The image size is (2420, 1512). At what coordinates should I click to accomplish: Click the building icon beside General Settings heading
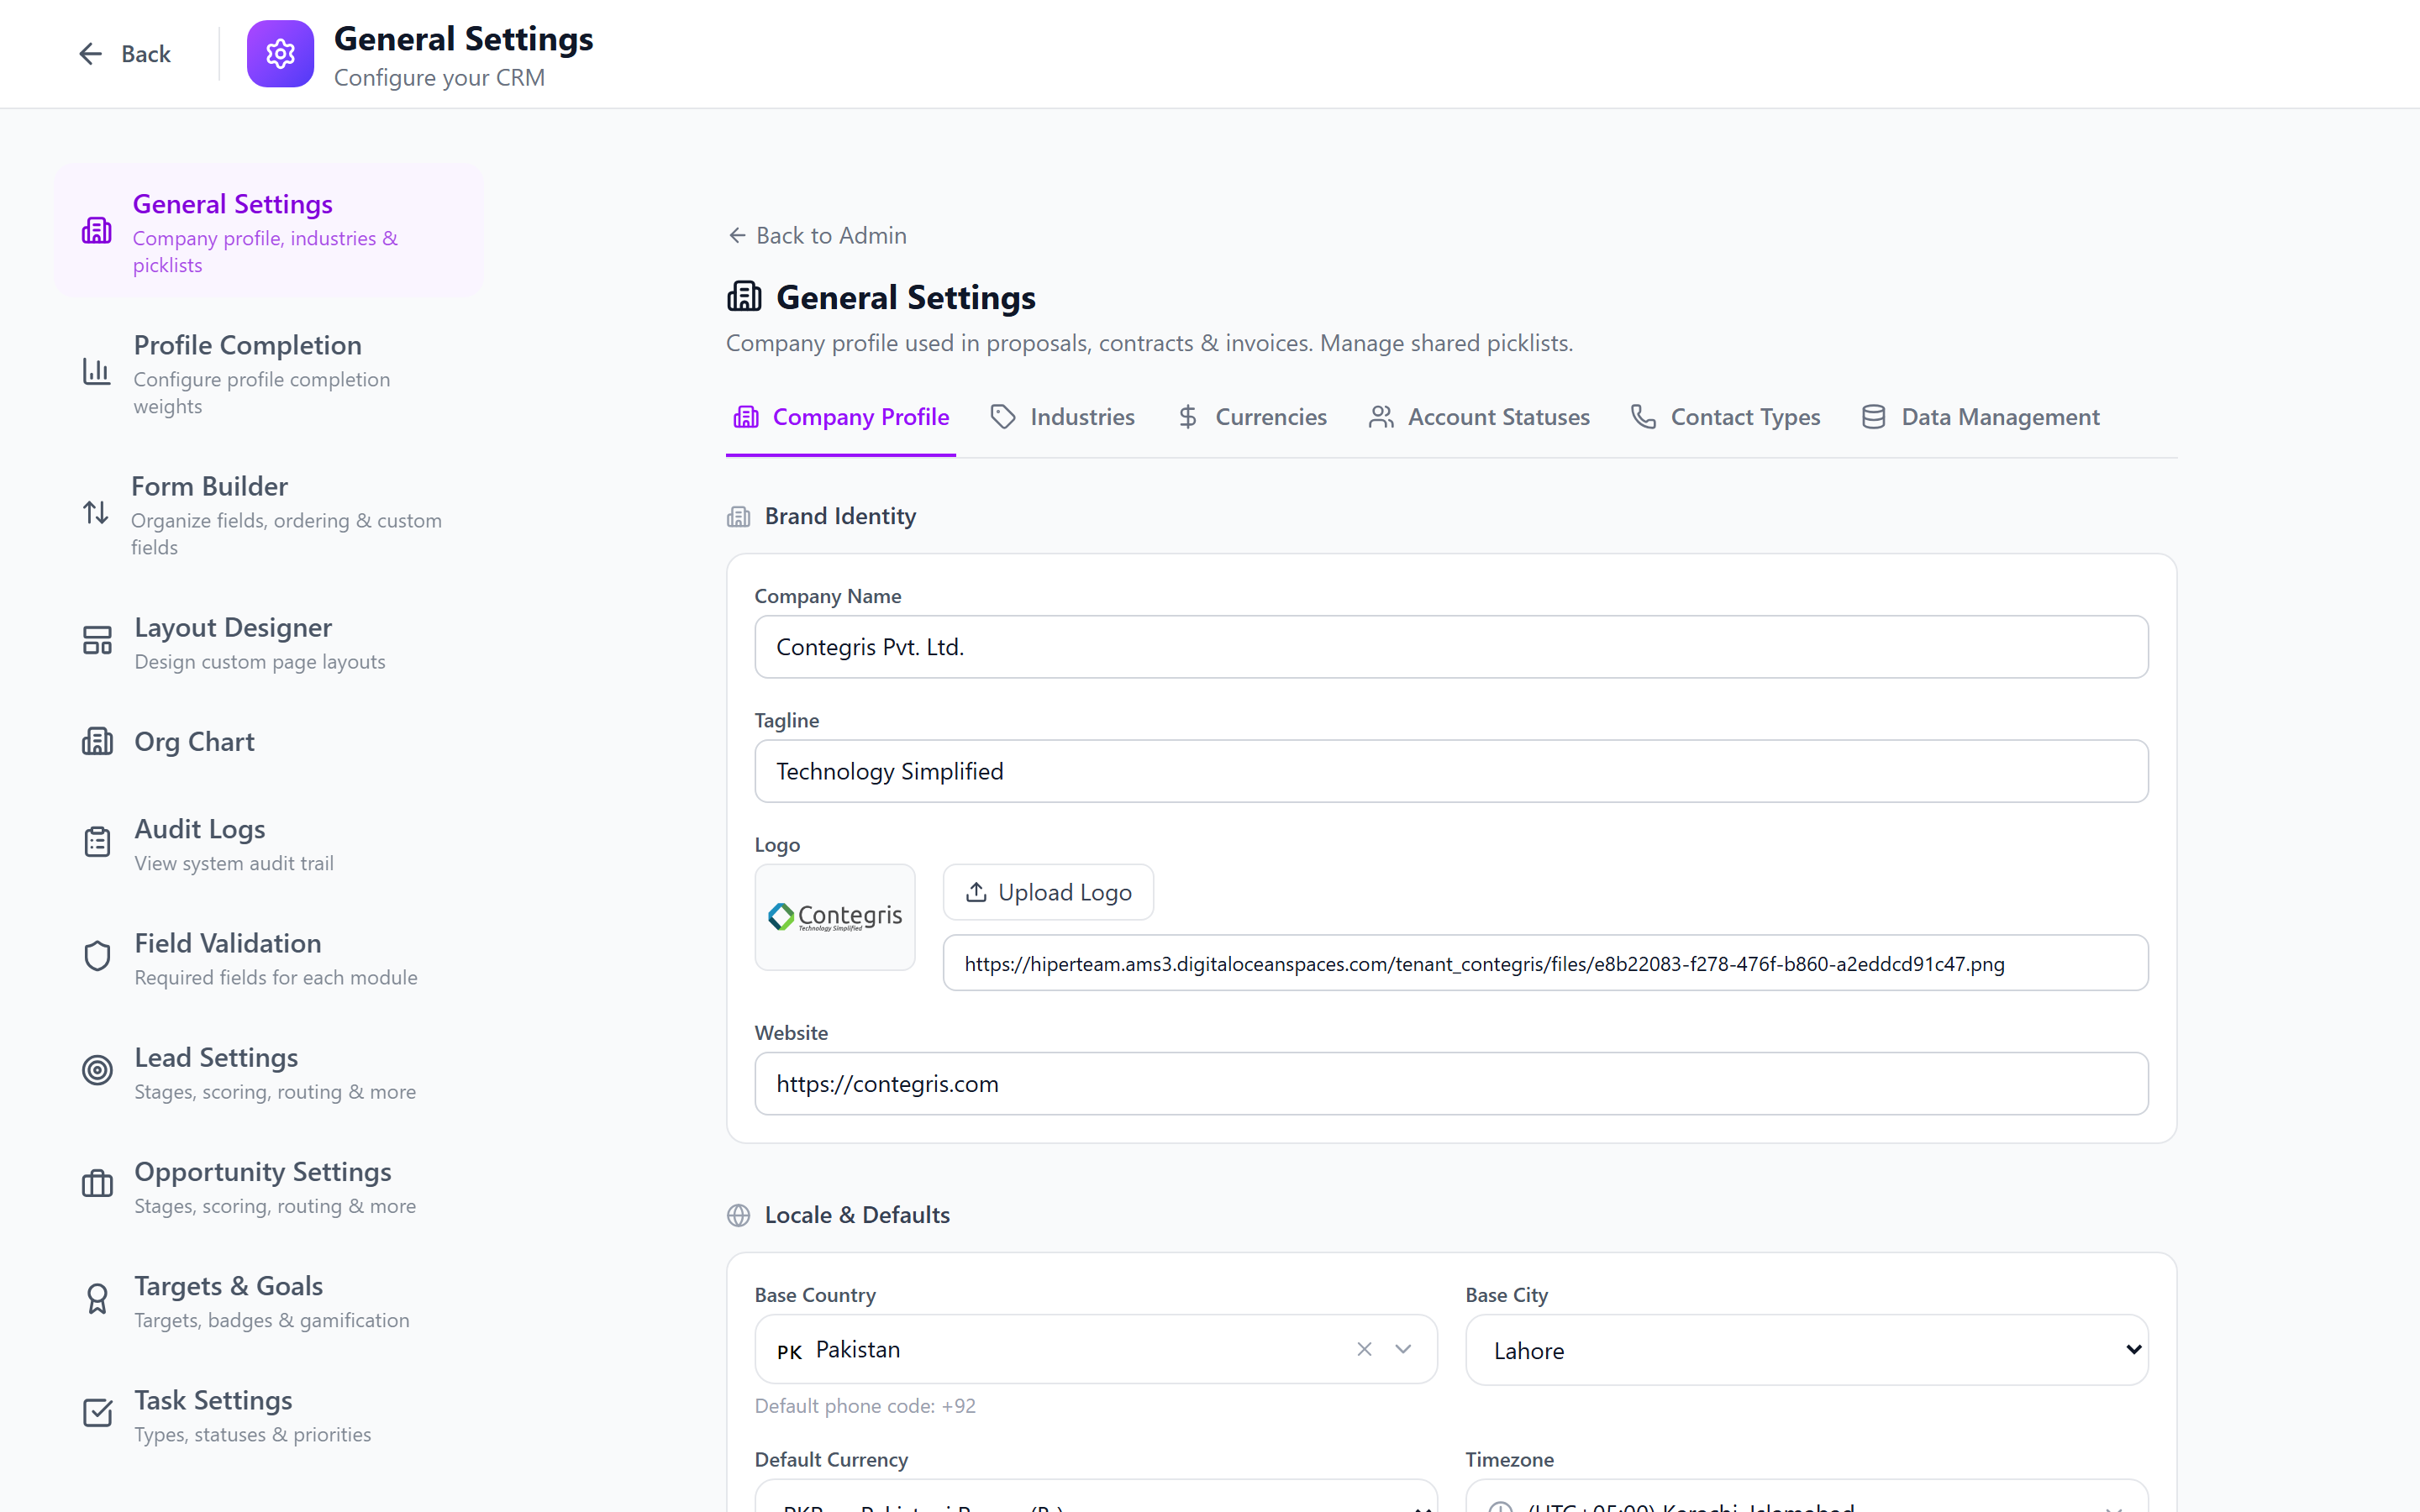744,297
